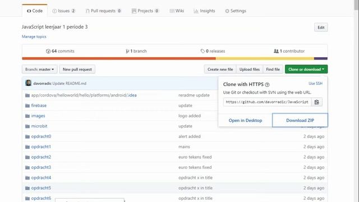The image size is (359, 202).
Task: Expand the Branch: master dropdown
Action: (40, 70)
